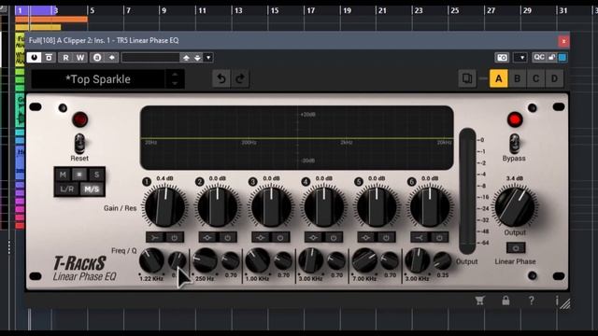Toggle the plug-in power activate button
Viewport: 598px width, 336px height.
point(34,58)
